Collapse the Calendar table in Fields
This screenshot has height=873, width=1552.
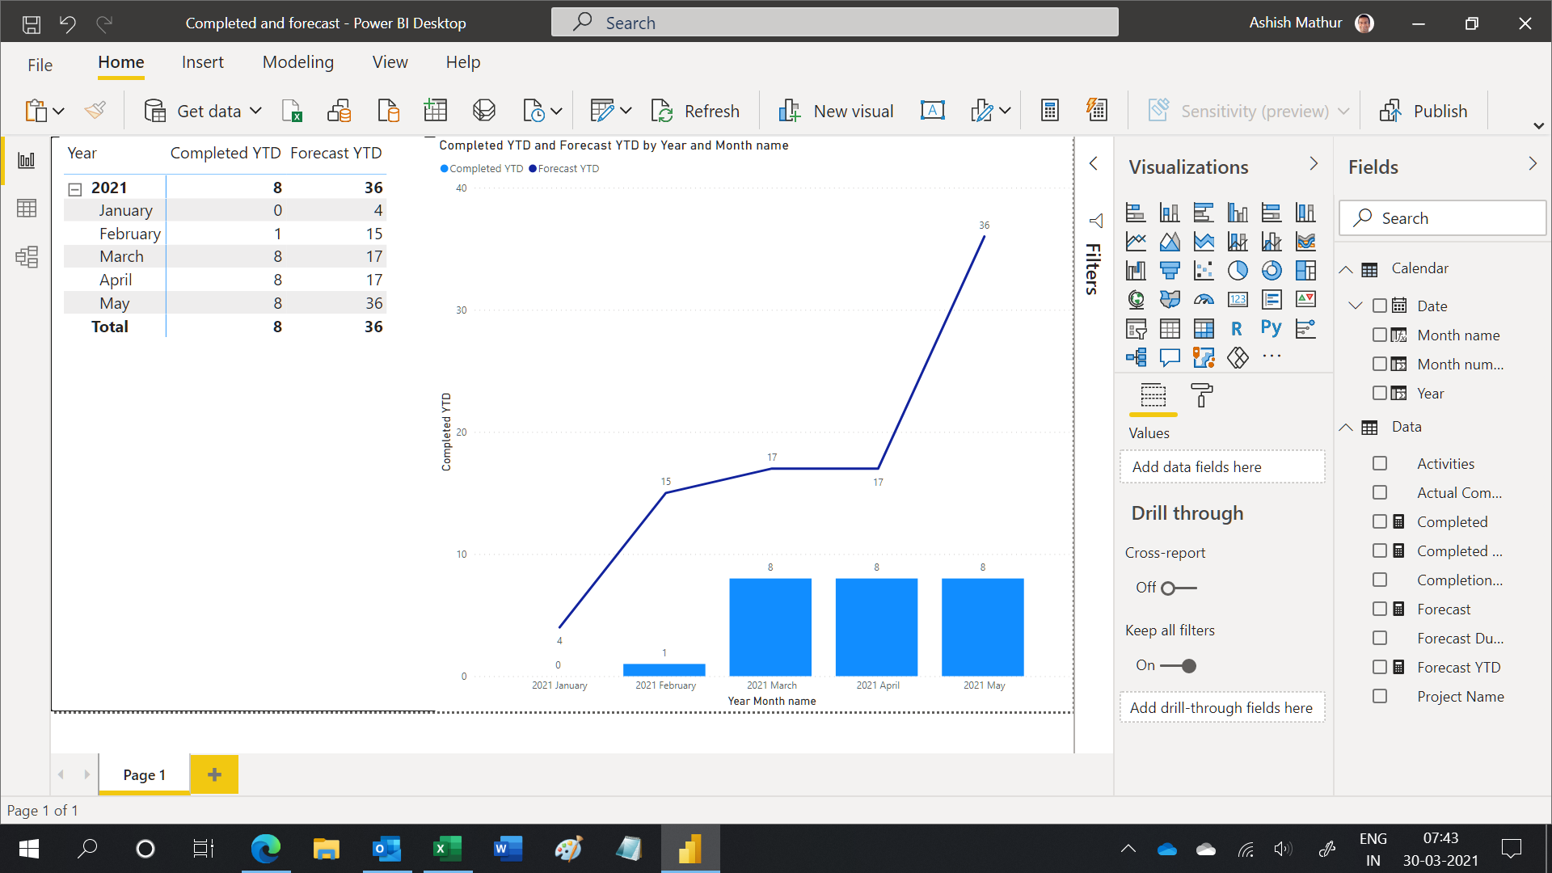point(1346,269)
